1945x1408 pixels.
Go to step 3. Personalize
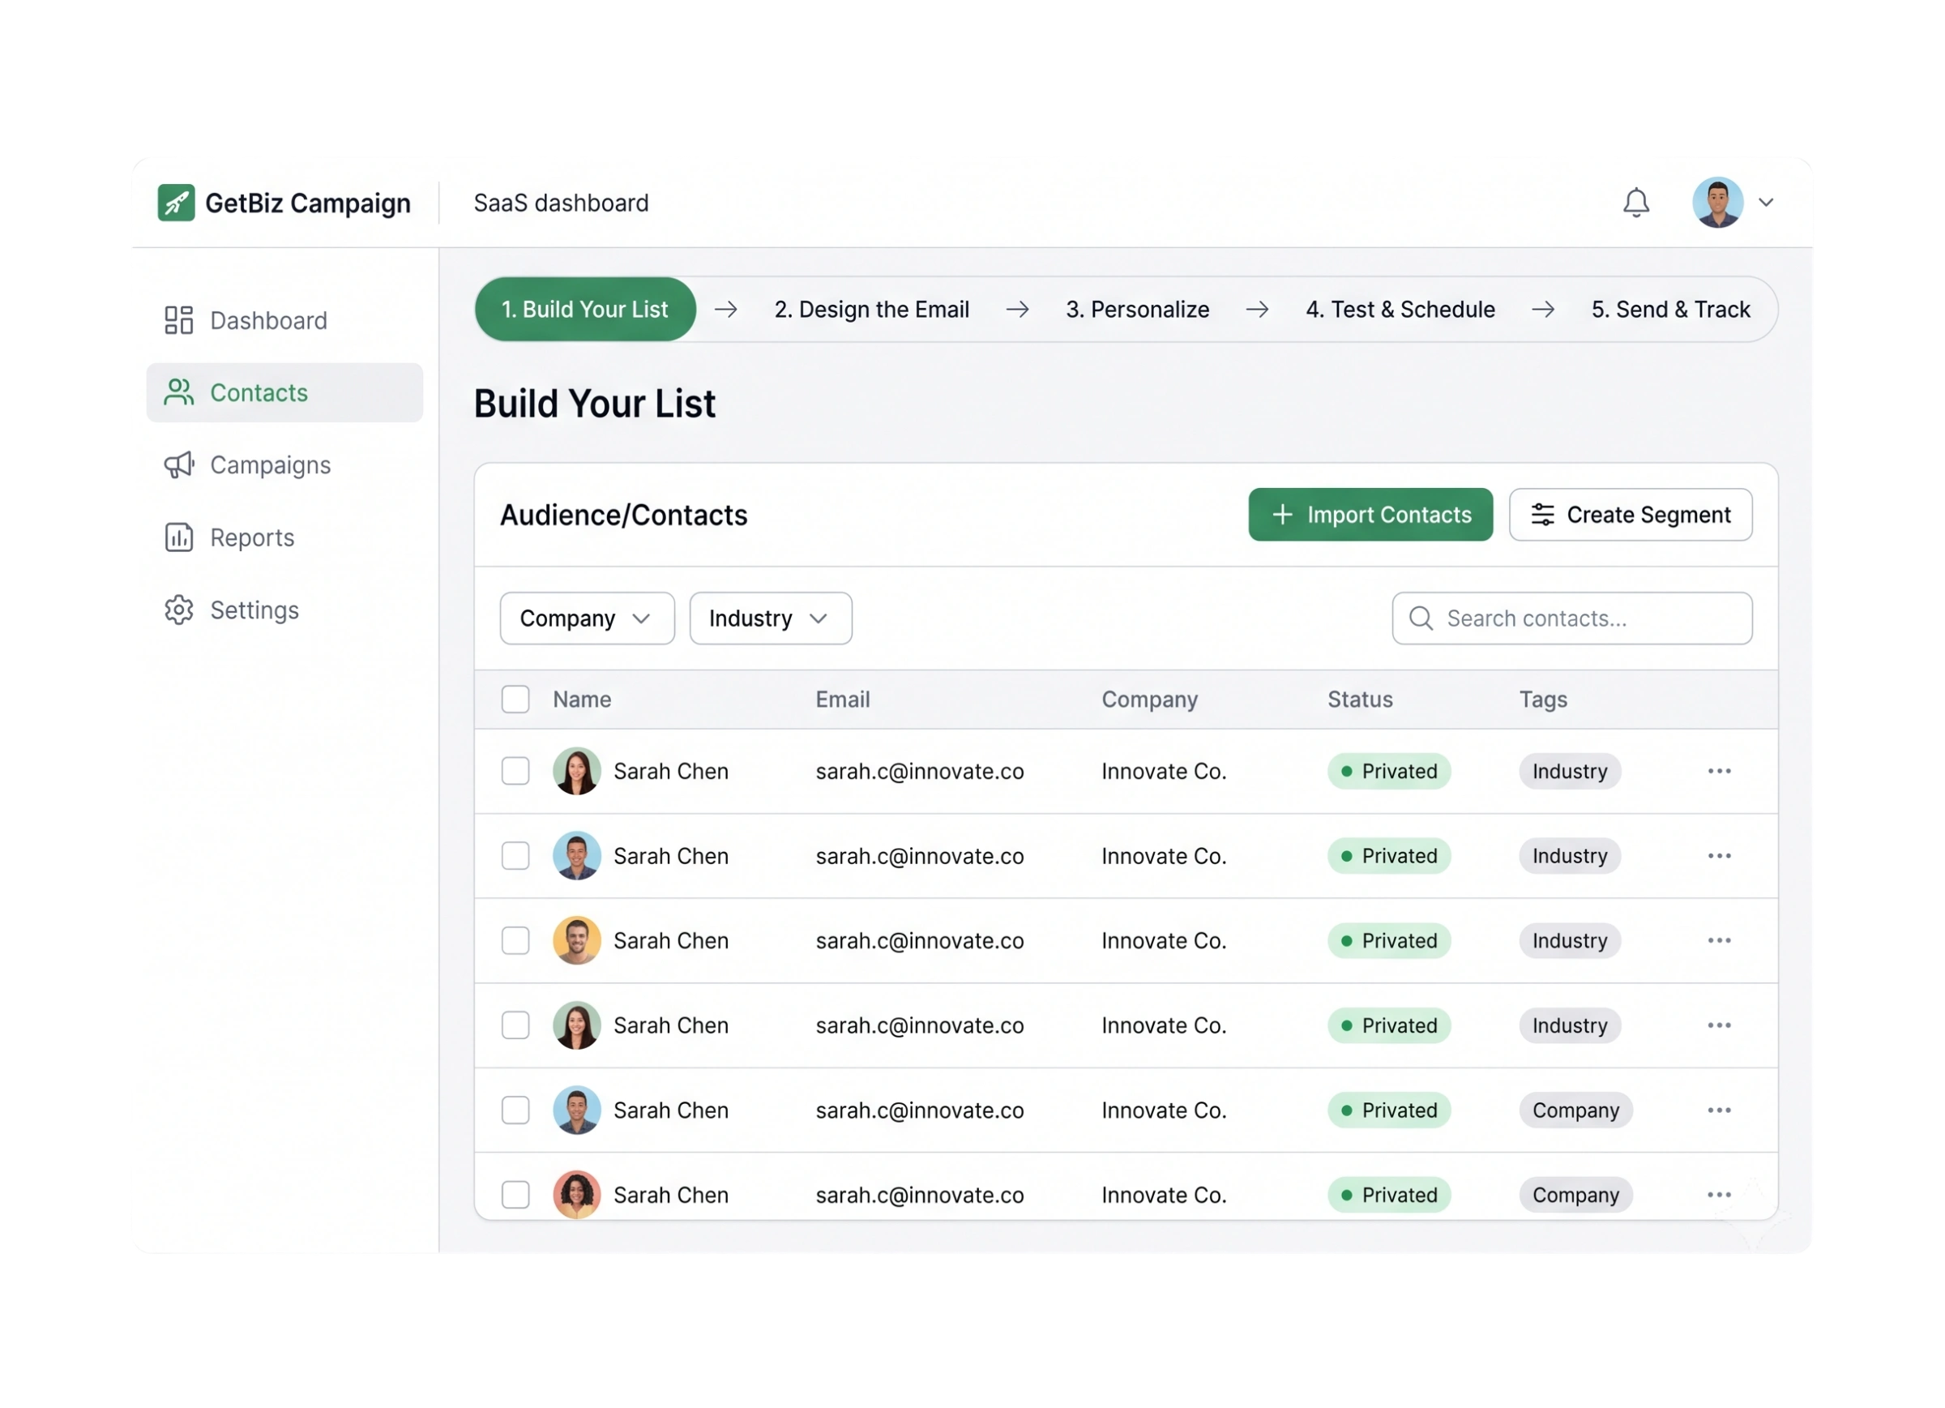(x=1137, y=310)
